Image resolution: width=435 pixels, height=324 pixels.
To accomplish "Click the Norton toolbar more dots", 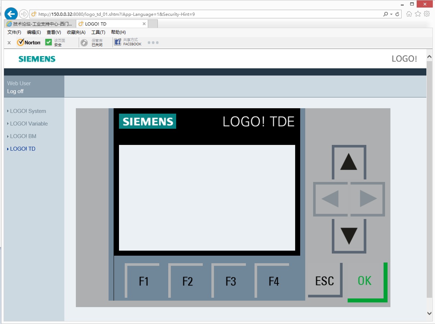I will pos(153,42).
